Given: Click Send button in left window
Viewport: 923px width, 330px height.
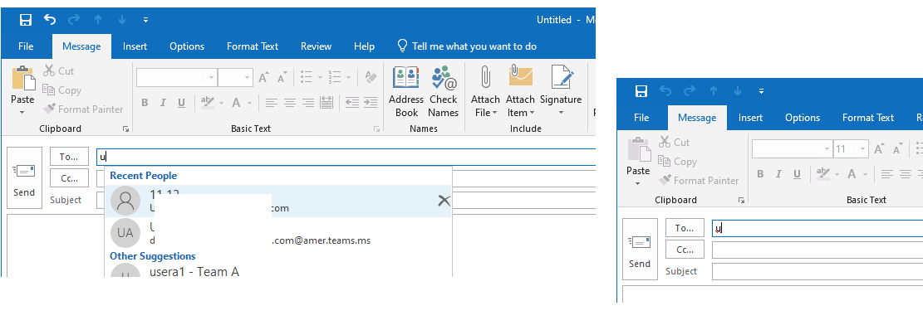Looking at the screenshot, I should click(x=24, y=178).
